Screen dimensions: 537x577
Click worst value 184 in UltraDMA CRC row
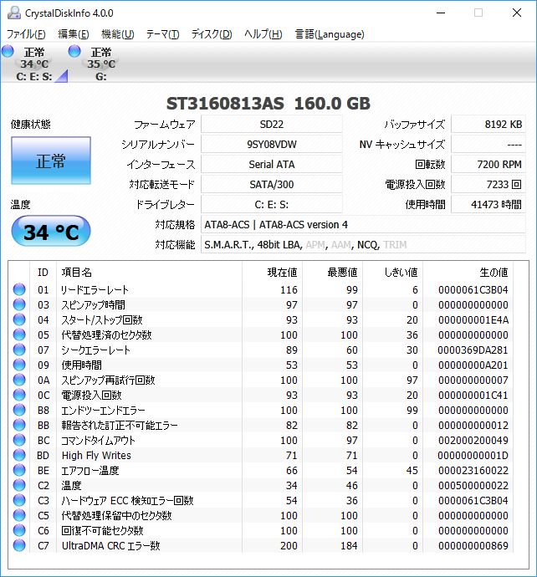(x=349, y=546)
